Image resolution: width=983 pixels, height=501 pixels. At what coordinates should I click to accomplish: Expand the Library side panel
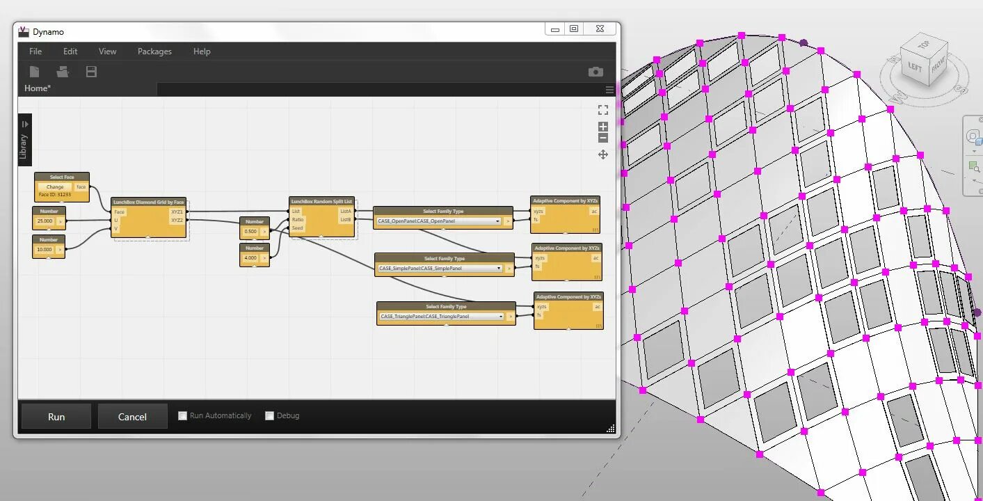(x=24, y=140)
